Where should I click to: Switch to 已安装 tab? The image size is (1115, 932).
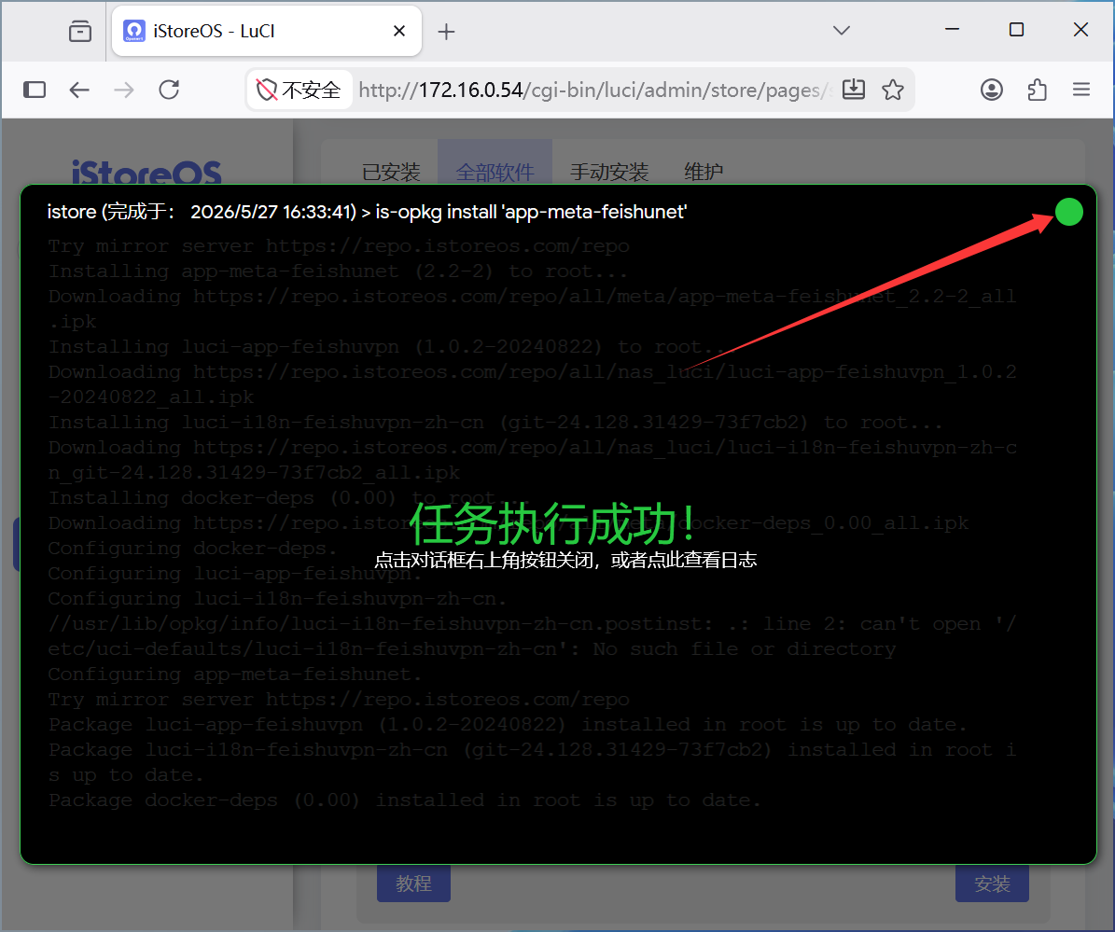[x=391, y=172]
